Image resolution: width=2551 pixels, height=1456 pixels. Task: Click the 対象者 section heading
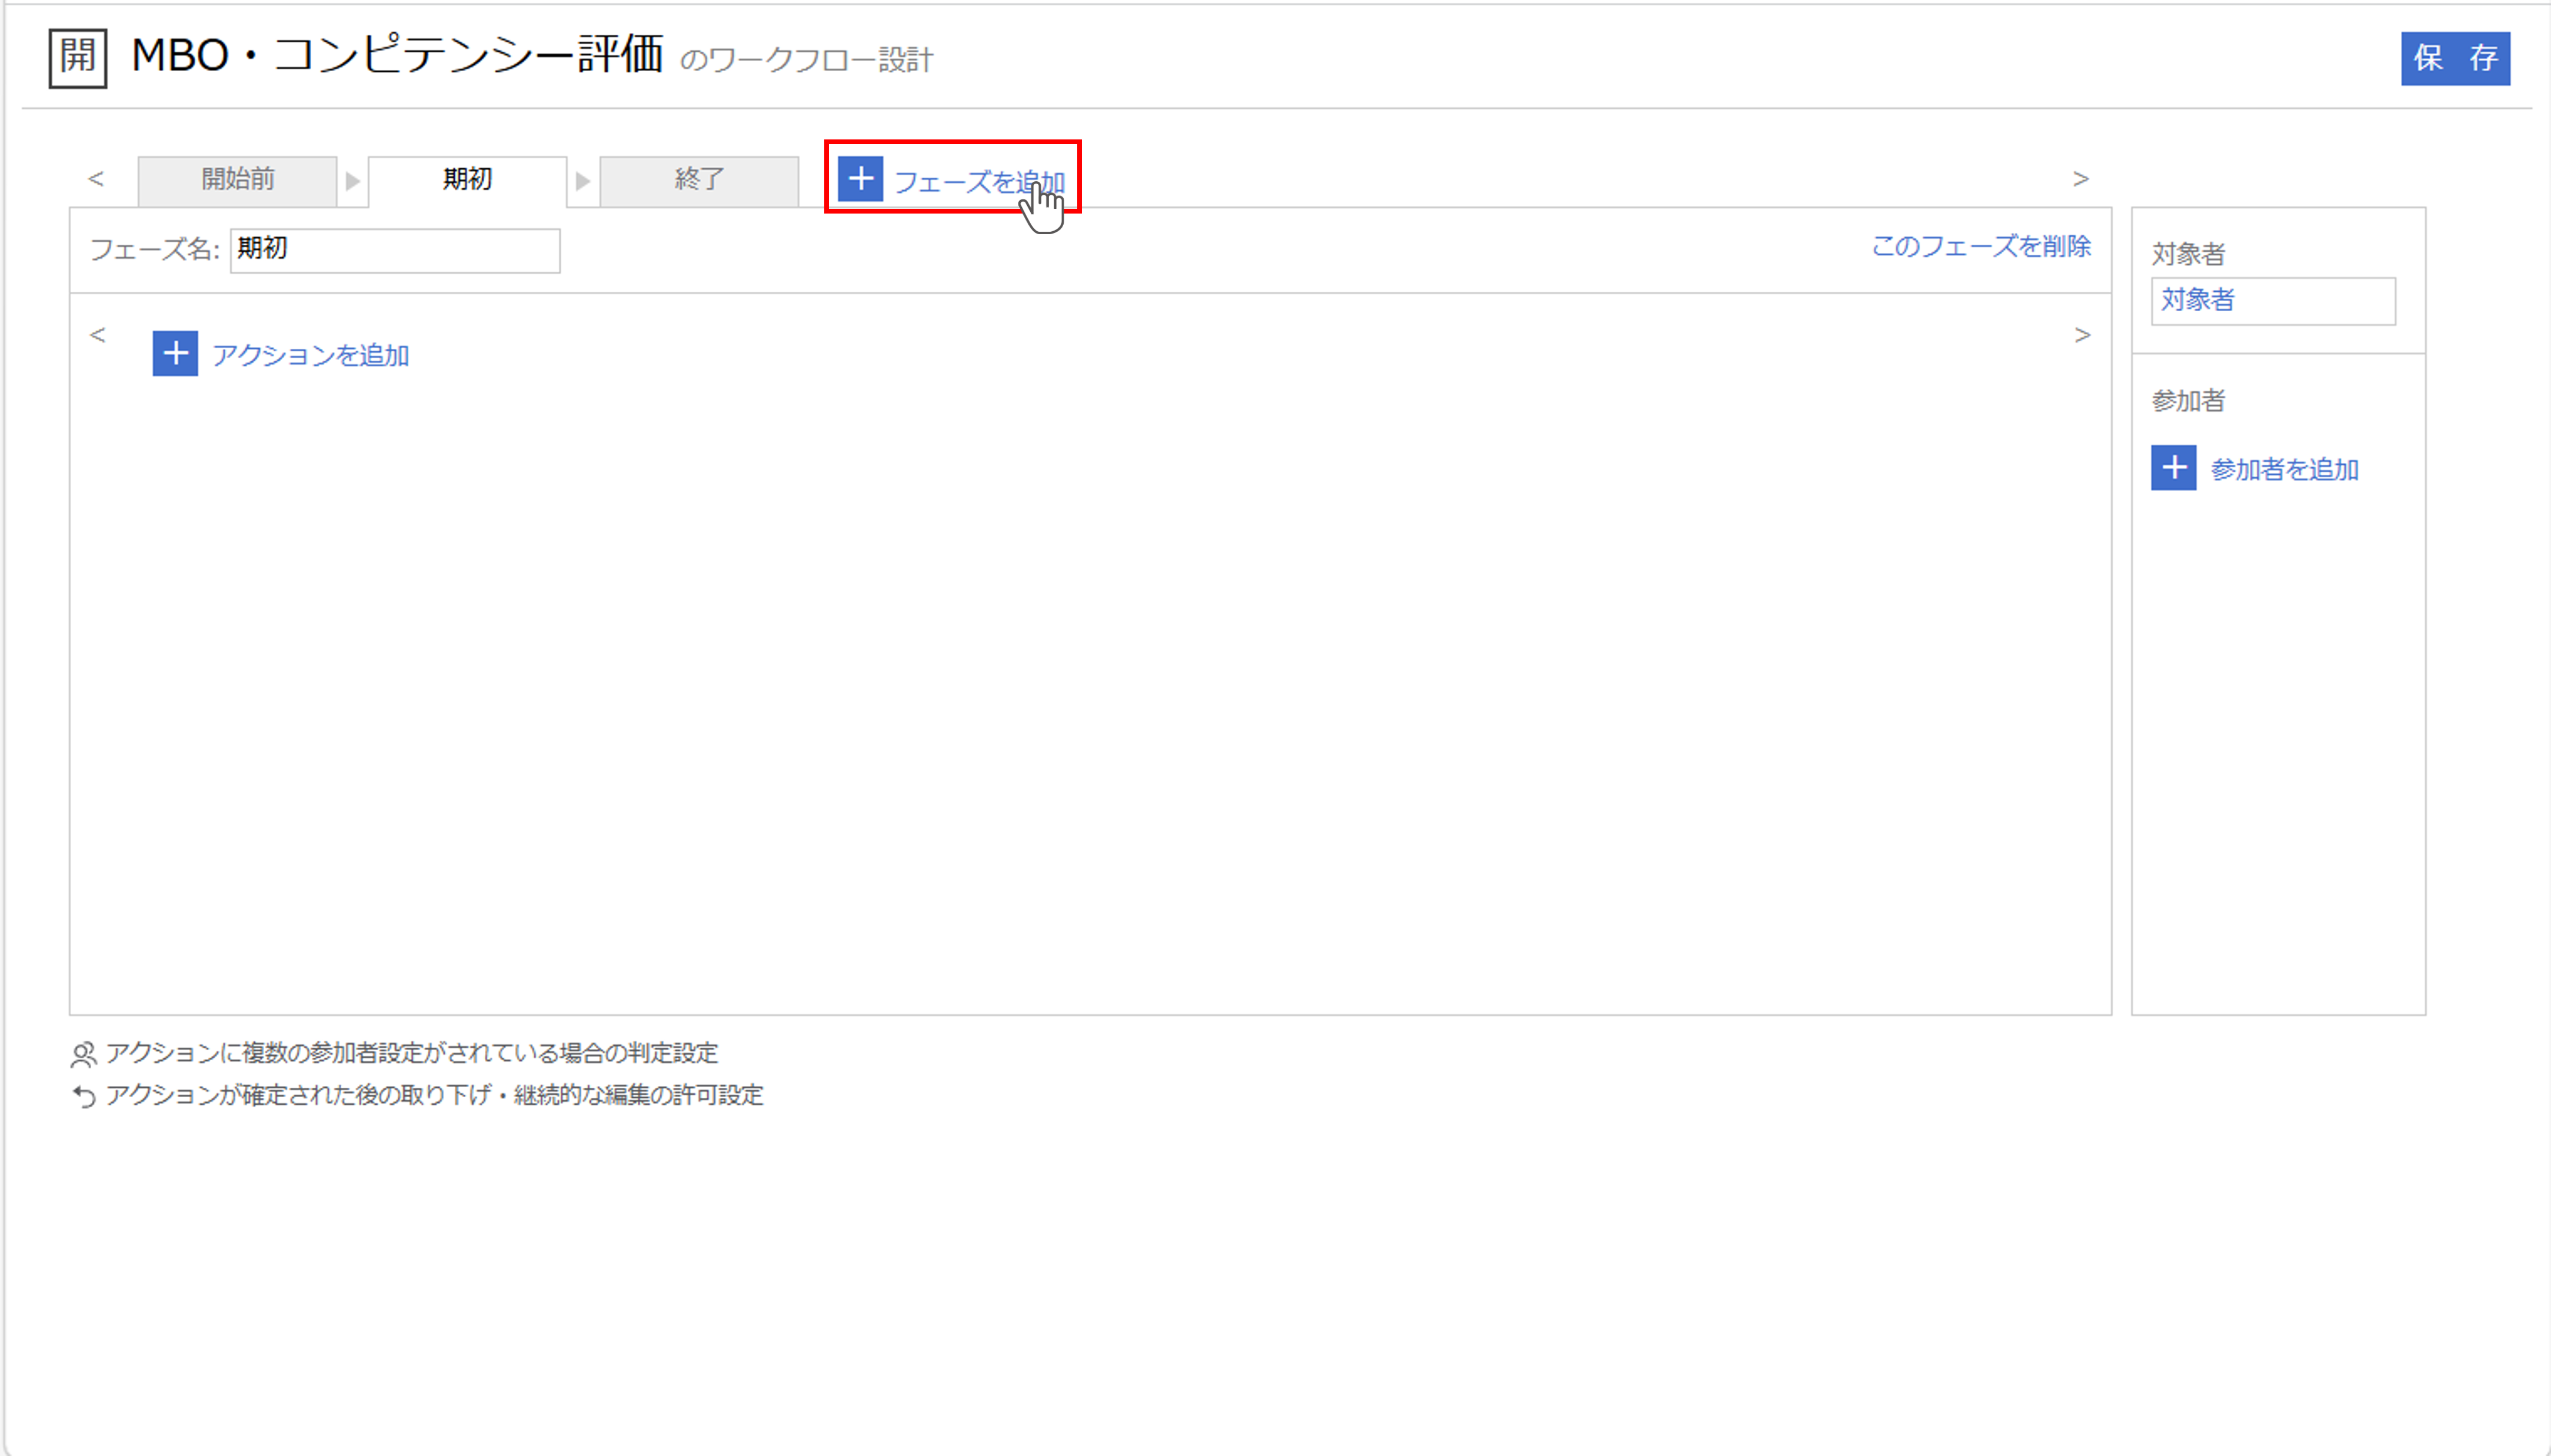[2188, 254]
